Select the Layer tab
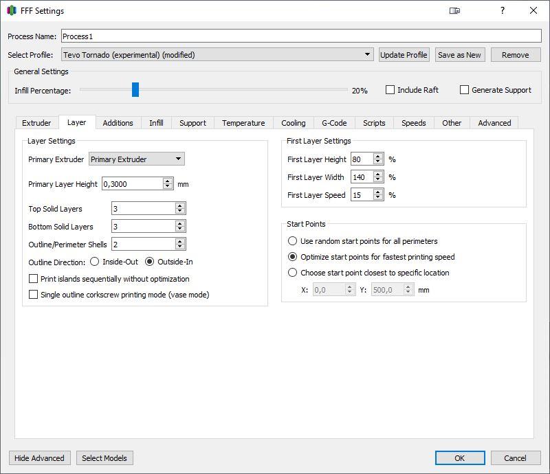 click(76, 122)
